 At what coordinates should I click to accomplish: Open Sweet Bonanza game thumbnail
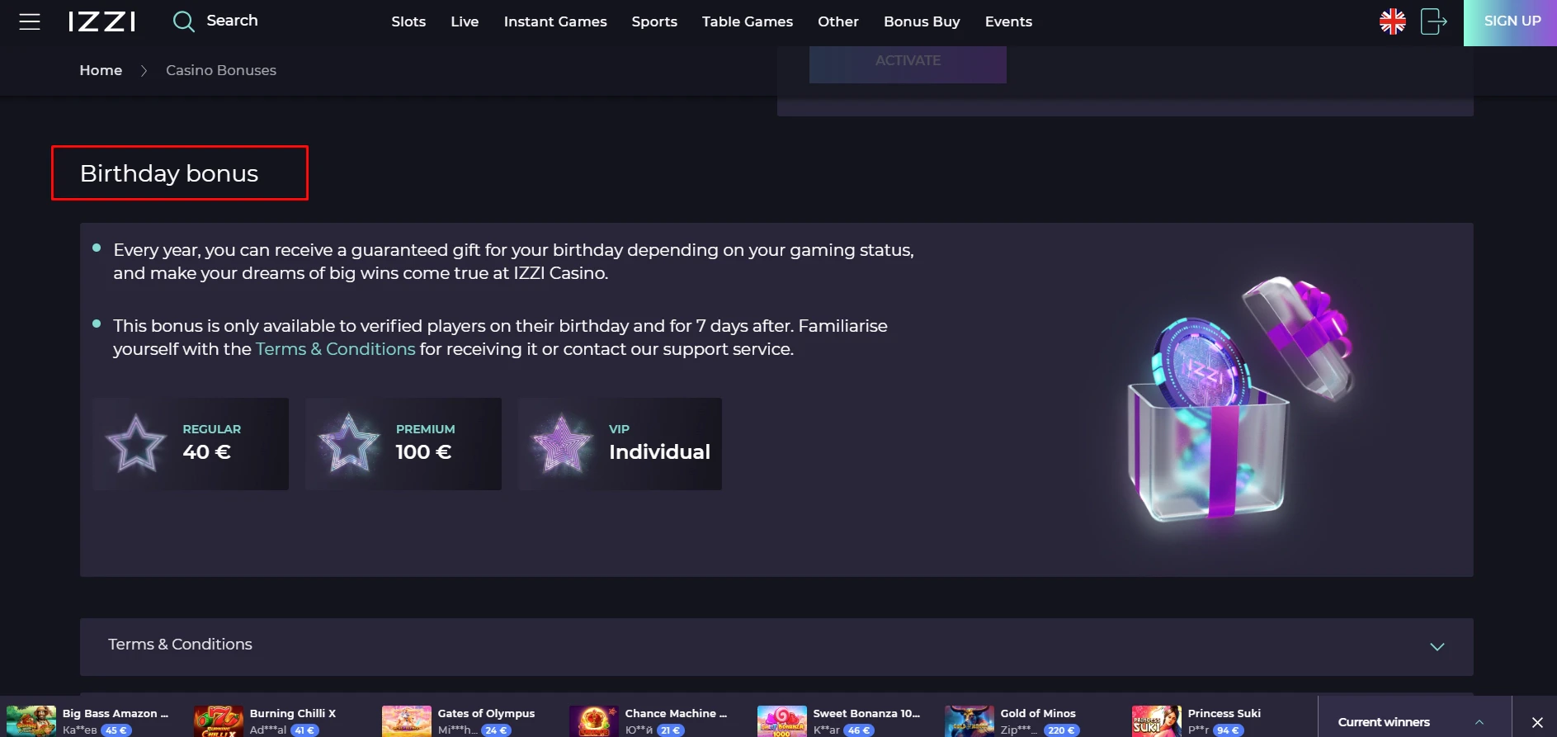[x=782, y=721]
